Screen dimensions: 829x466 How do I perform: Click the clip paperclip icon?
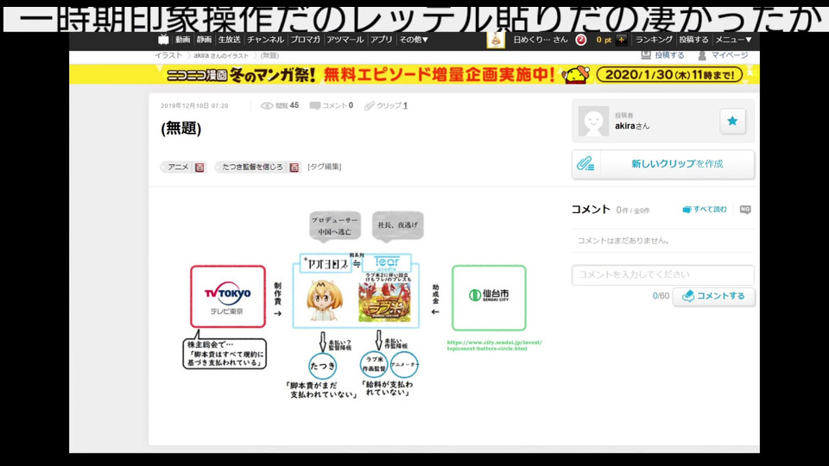[369, 105]
